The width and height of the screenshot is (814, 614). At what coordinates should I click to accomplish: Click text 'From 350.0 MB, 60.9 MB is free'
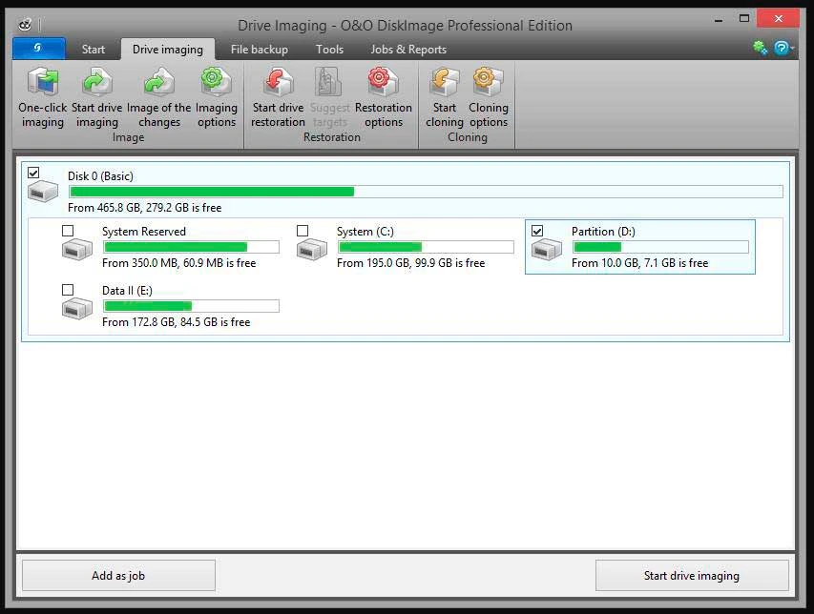pos(178,263)
